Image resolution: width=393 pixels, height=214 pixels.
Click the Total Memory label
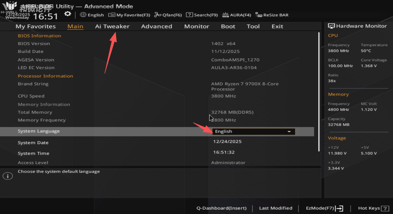[x=35, y=112]
